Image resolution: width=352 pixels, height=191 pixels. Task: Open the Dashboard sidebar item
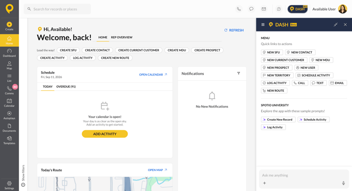(x=9, y=53)
